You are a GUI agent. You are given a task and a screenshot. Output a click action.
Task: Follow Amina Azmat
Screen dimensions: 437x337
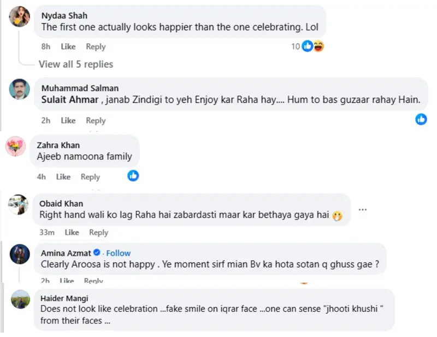[x=119, y=253]
